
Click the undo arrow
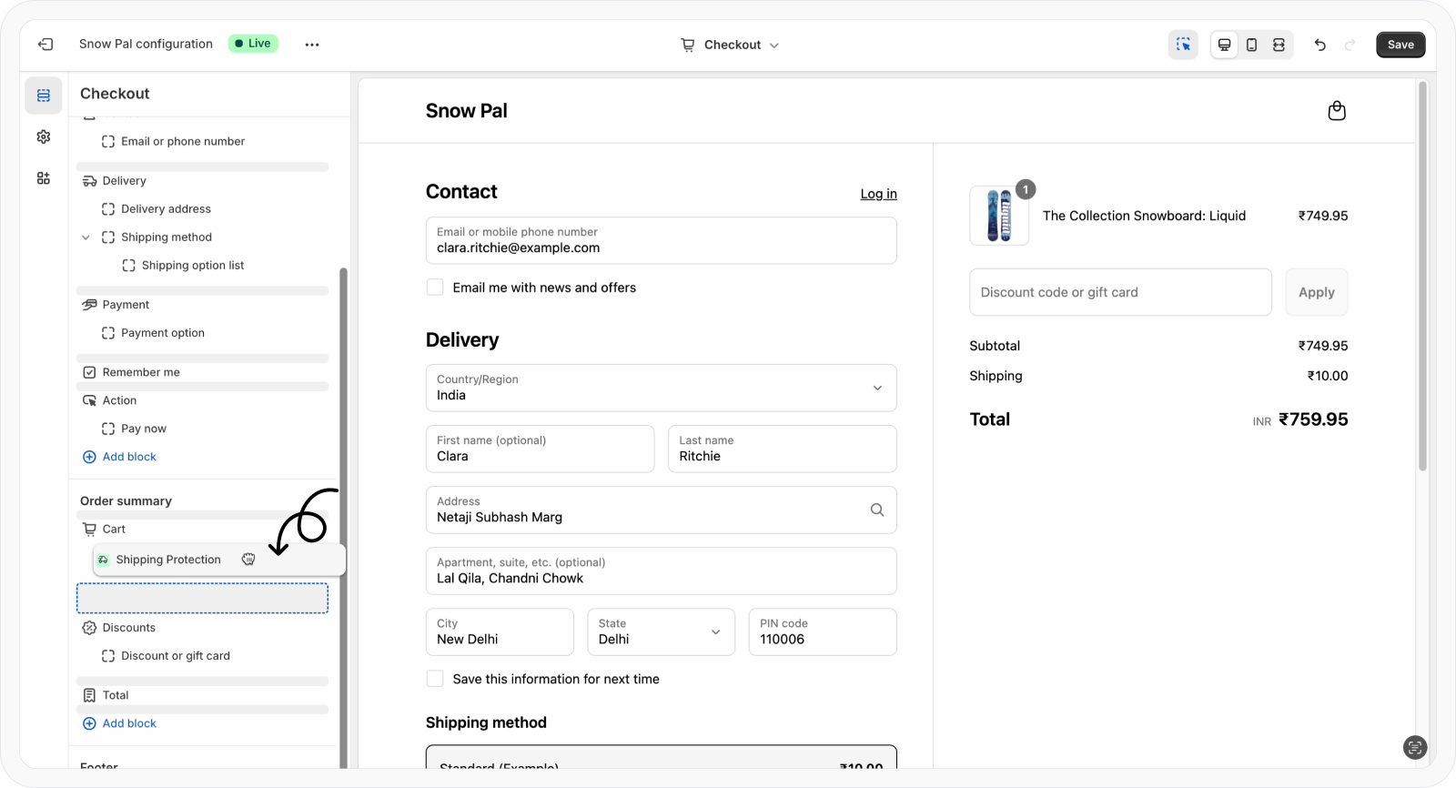pos(1320,45)
